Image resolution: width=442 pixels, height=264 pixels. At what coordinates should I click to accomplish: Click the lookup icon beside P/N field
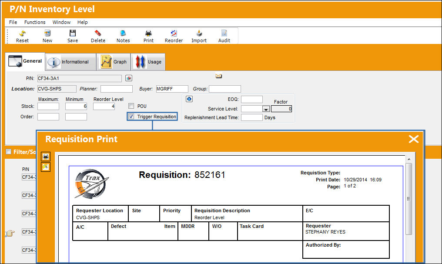(129, 78)
